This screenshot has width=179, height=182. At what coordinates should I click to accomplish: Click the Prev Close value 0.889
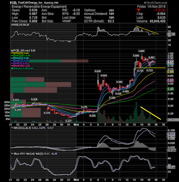pyautogui.click(x=34, y=21)
